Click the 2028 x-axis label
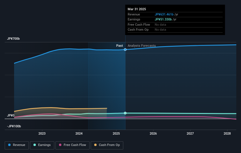241x153 pixels. (227, 134)
